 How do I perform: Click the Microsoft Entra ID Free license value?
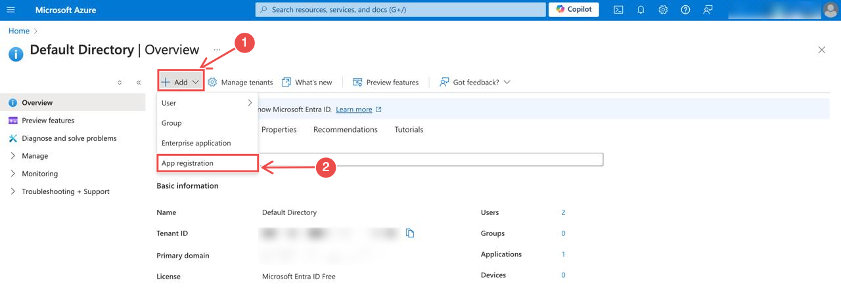pyautogui.click(x=299, y=277)
